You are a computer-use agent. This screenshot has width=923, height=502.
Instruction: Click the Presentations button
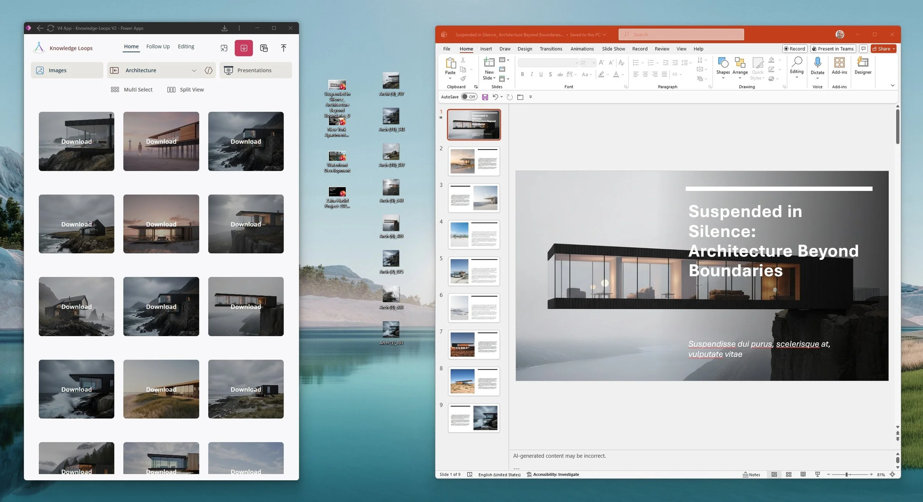pos(255,70)
